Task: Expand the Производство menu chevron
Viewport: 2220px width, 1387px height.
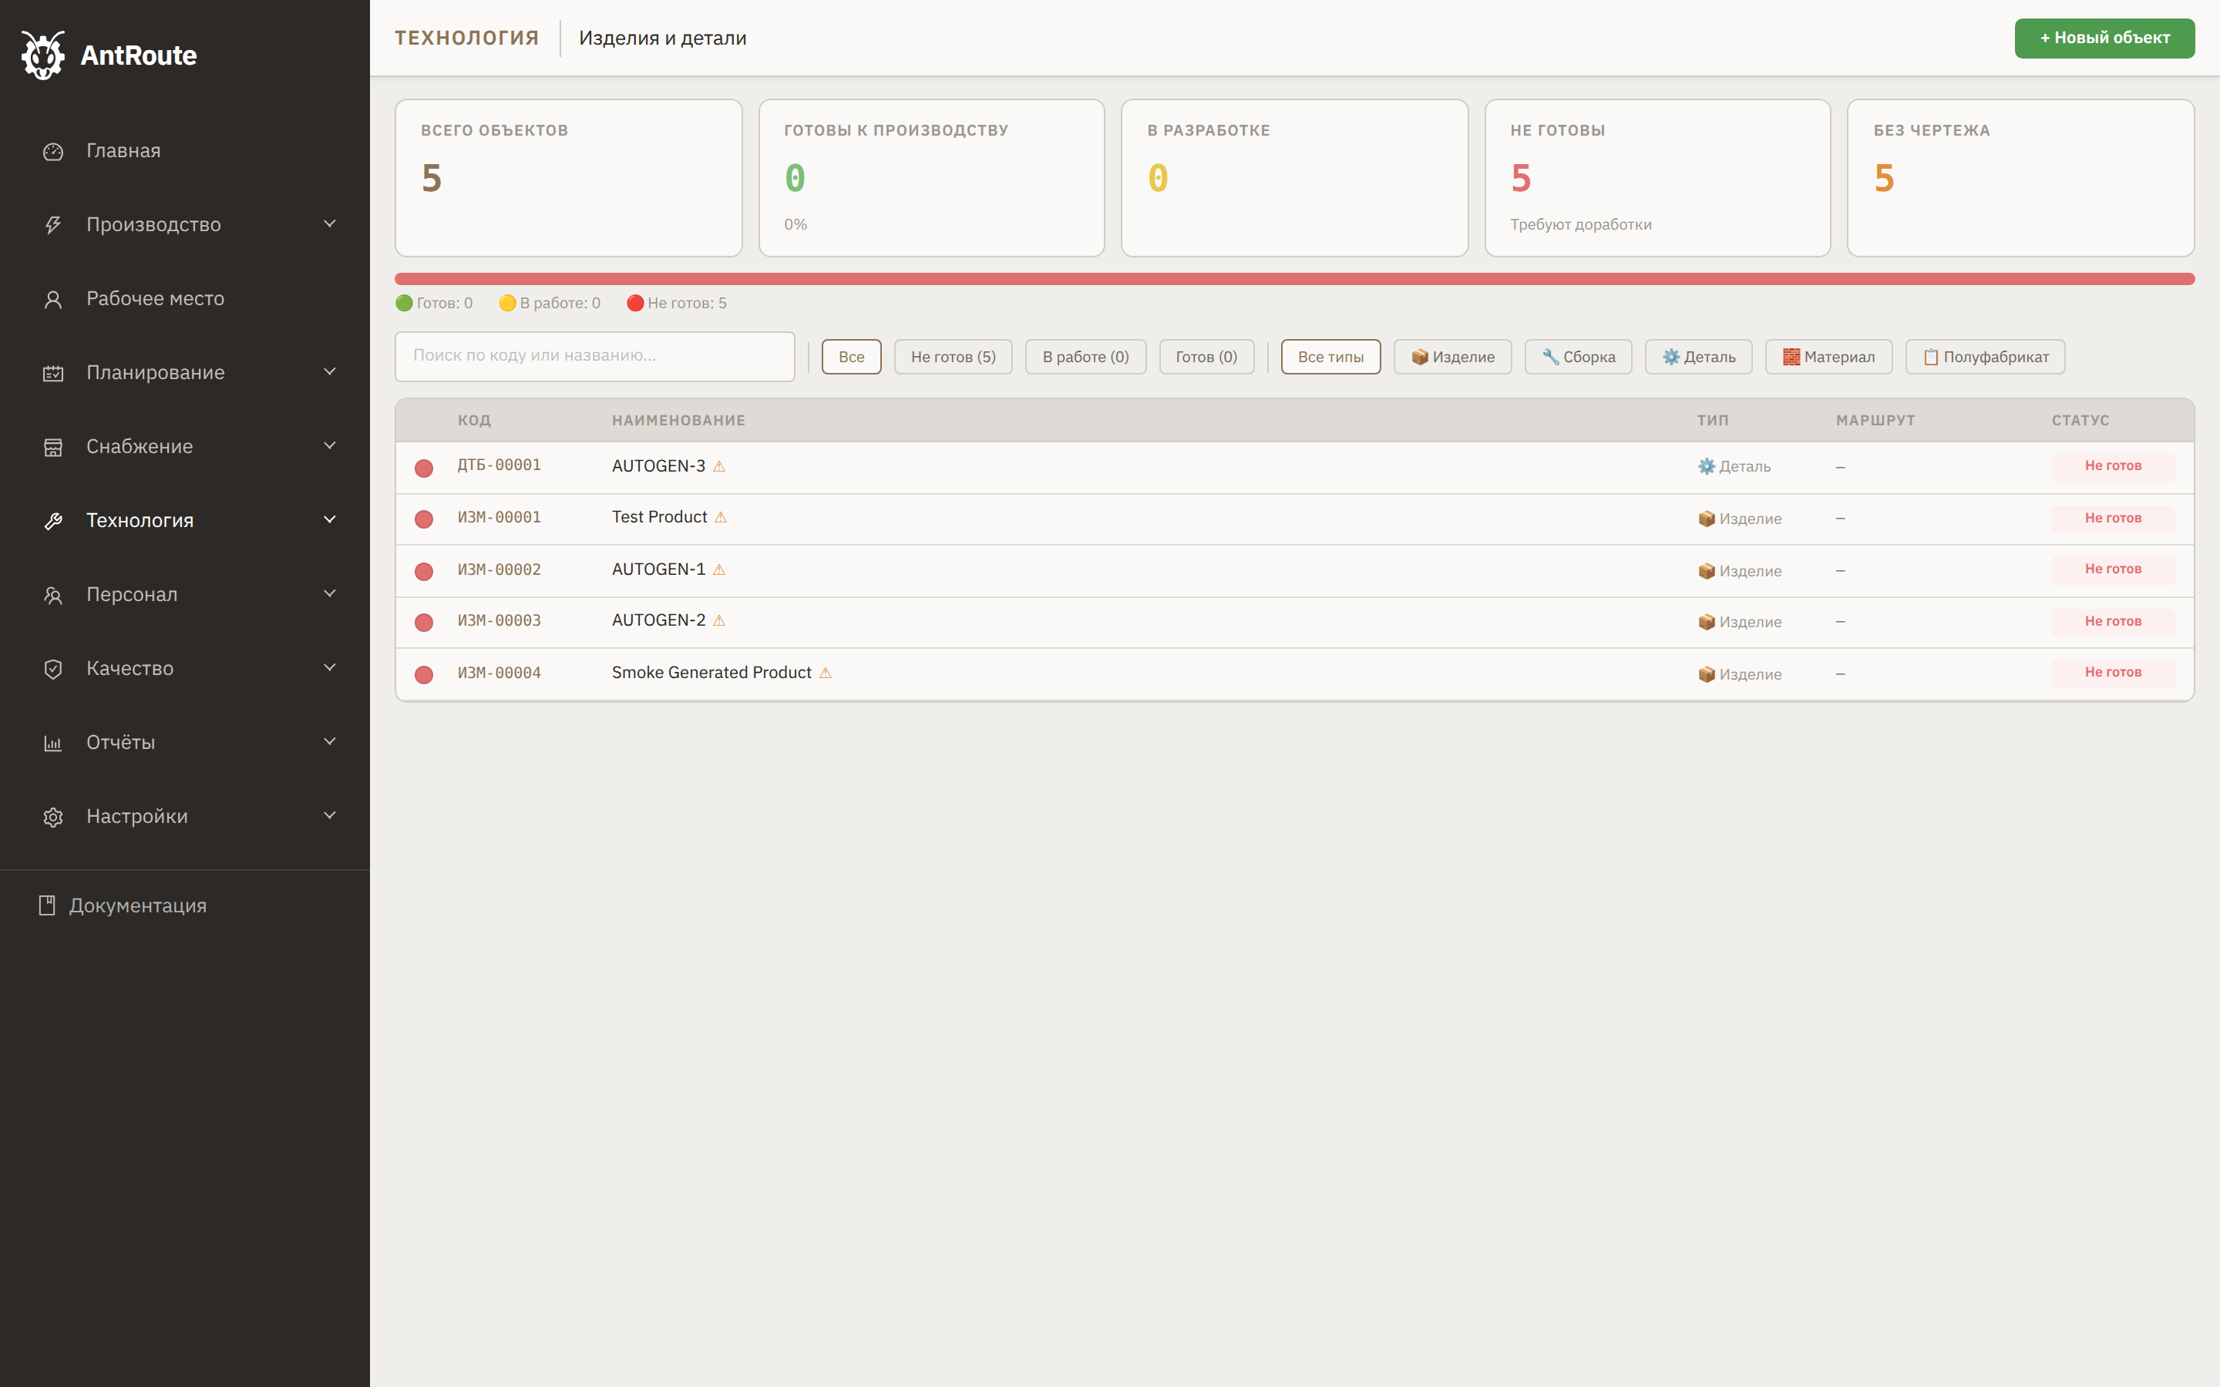Action: click(329, 223)
